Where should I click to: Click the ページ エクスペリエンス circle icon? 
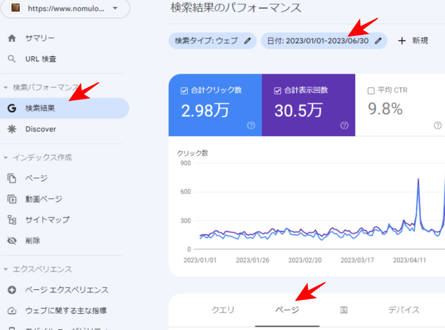point(12,290)
